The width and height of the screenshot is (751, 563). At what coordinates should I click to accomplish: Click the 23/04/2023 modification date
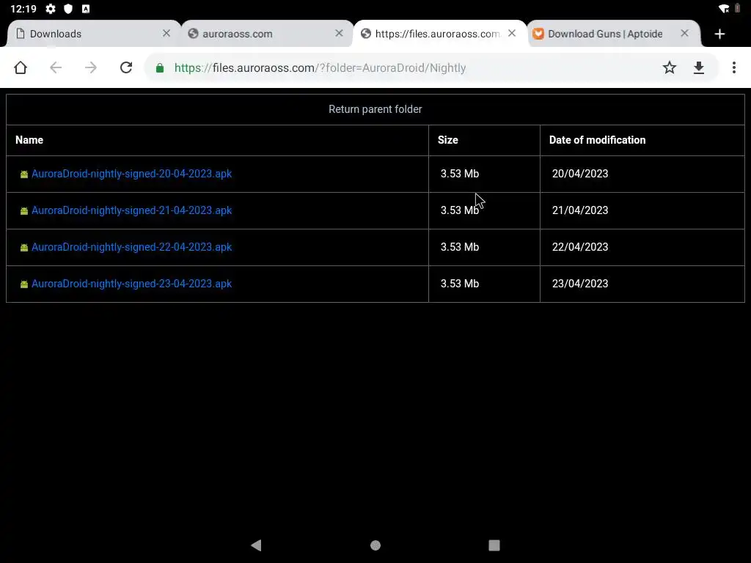click(580, 284)
